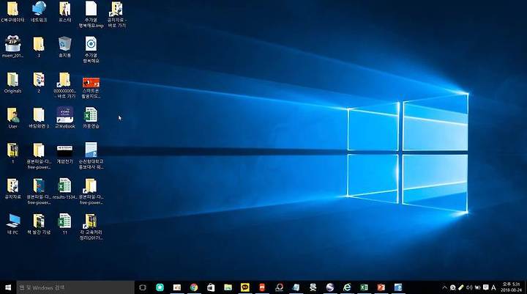Open the User folder icon
This screenshot has width=527, height=294.
click(12, 118)
